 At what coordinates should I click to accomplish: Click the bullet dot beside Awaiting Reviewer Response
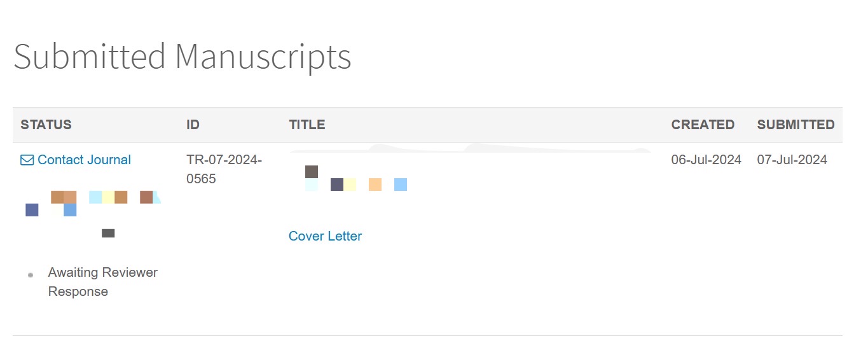coord(31,275)
